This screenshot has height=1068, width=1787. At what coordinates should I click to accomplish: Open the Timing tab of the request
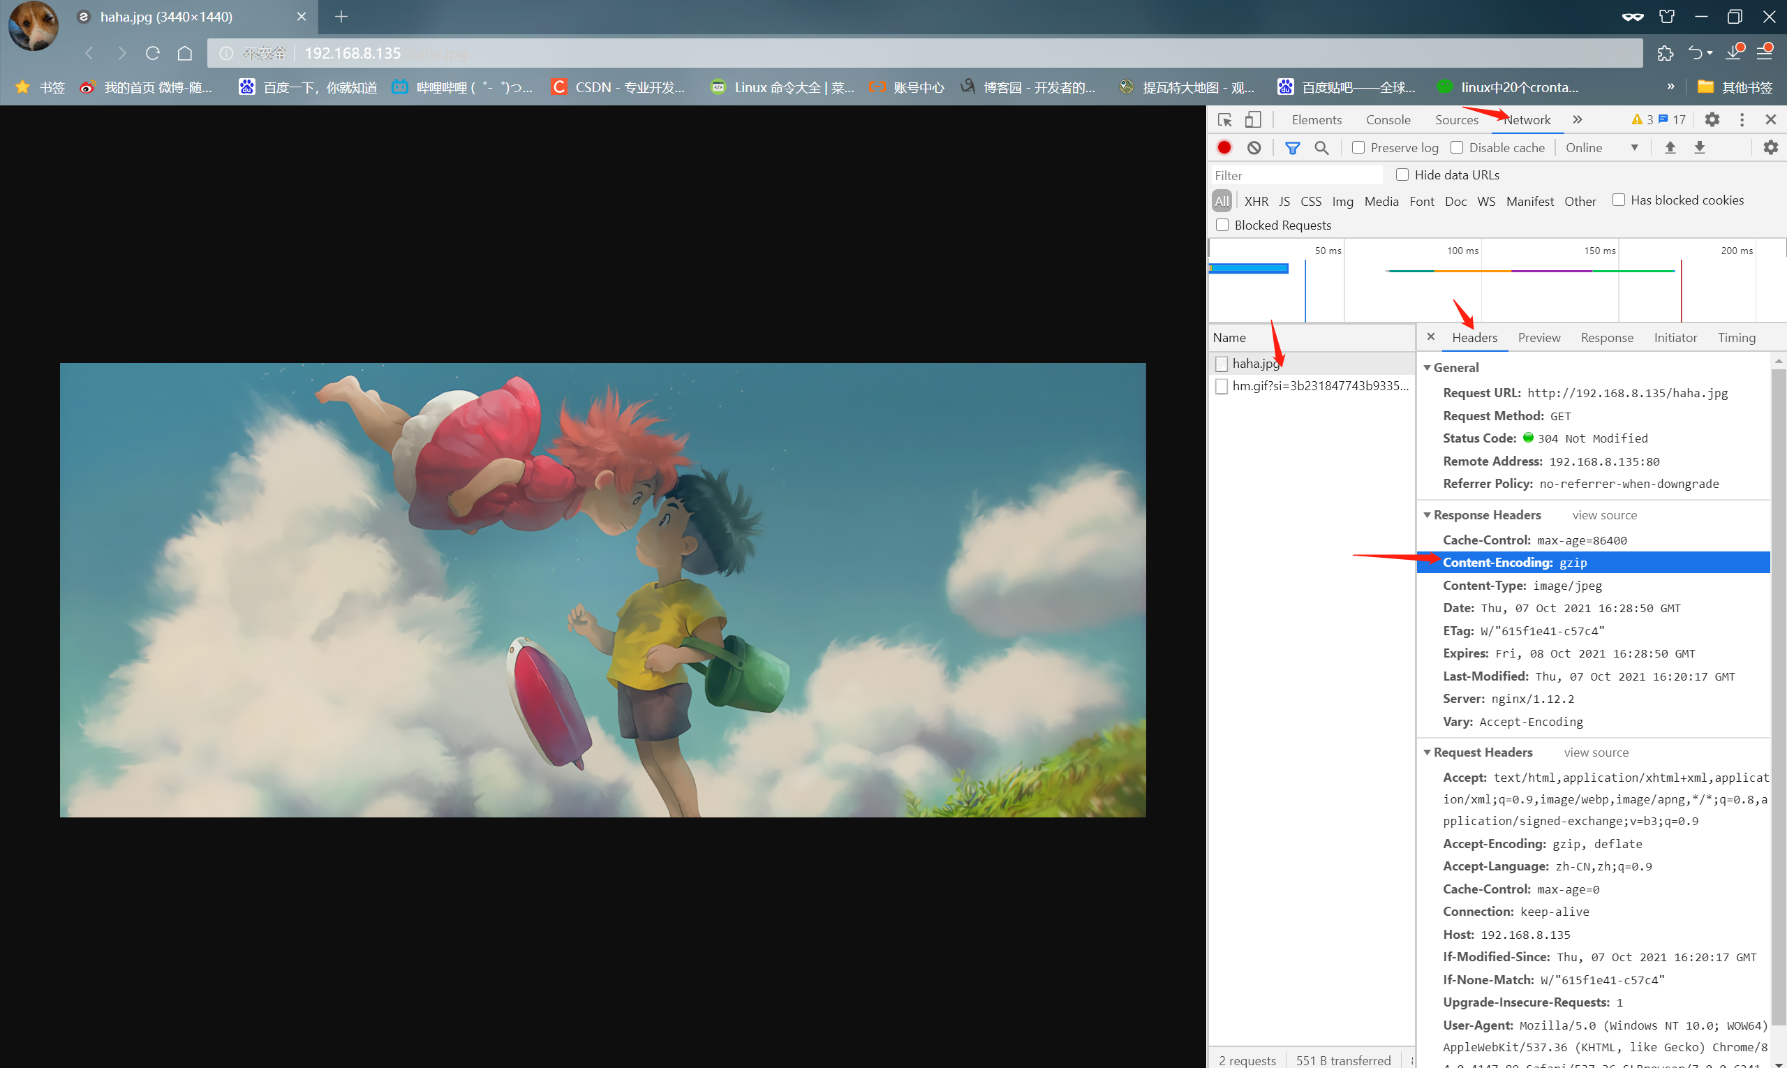(1737, 338)
